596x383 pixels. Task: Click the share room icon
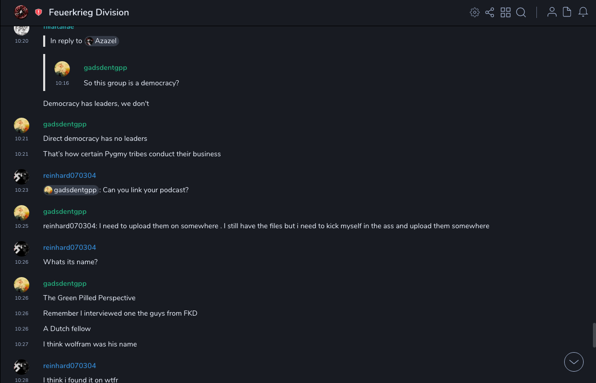490,12
